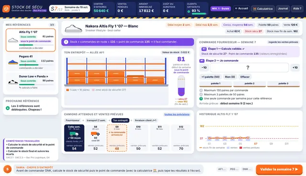Select the Altis Fly 1 '07 reference card
Screen dimensions: 306x176
(31, 40)
